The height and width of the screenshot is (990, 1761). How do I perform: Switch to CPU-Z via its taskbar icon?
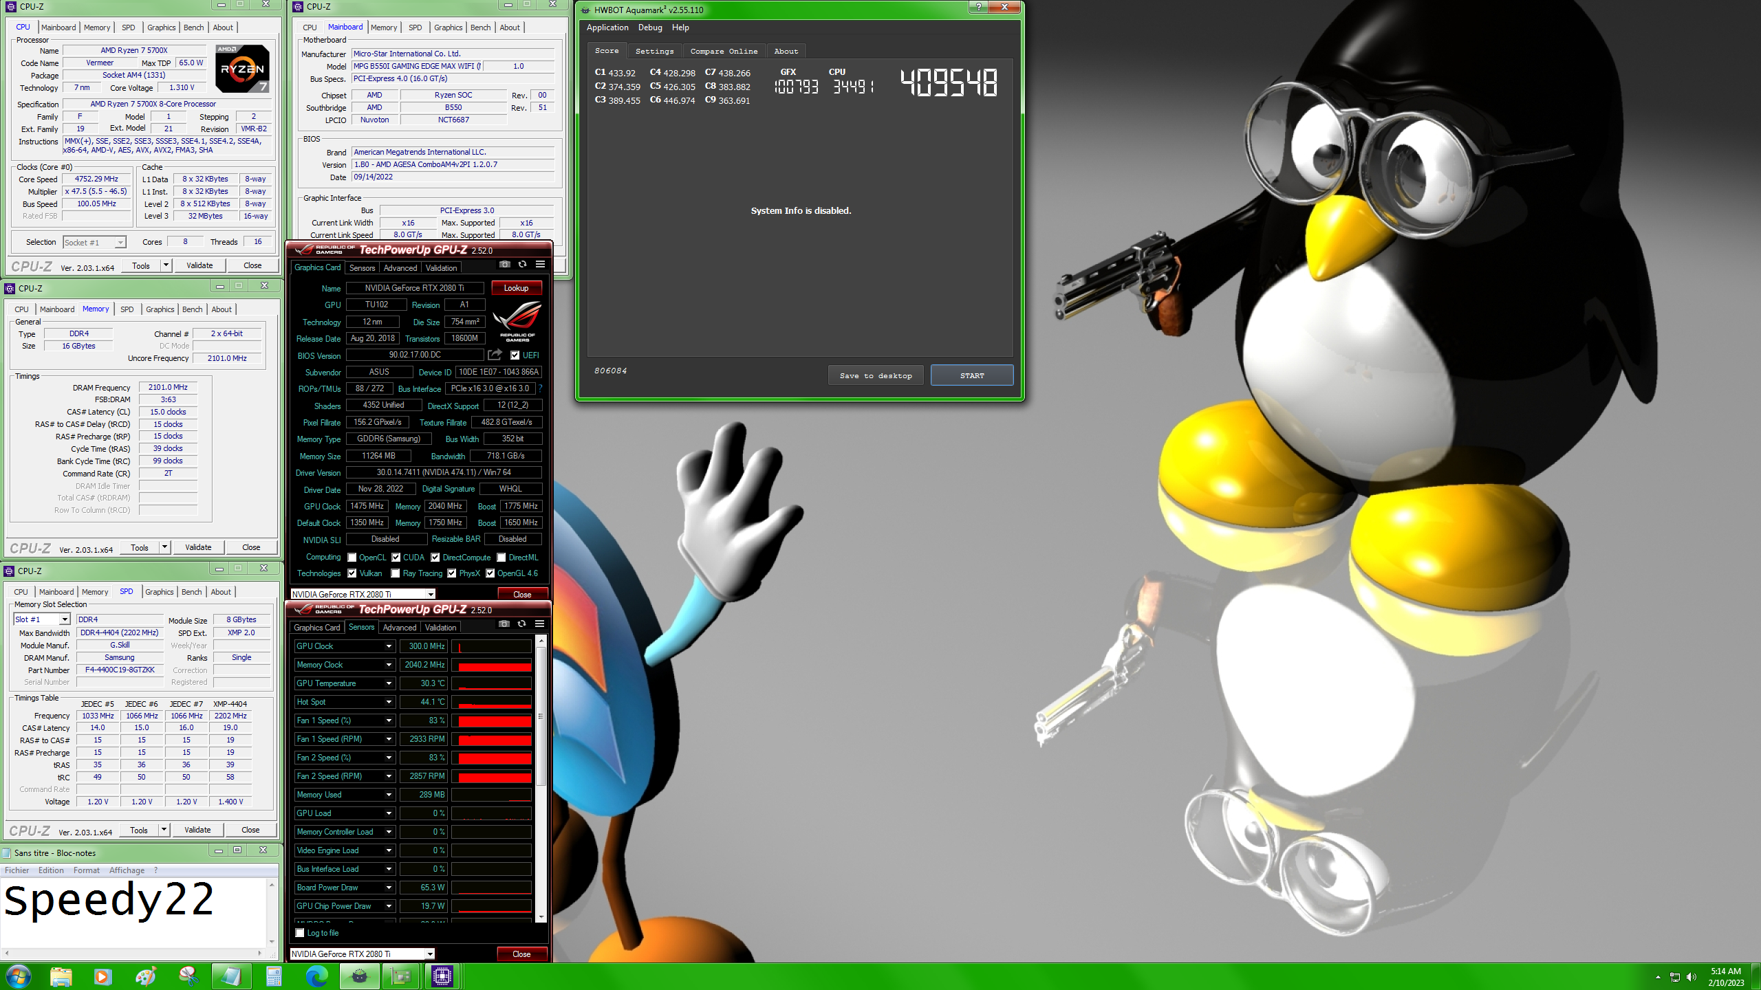443,976
